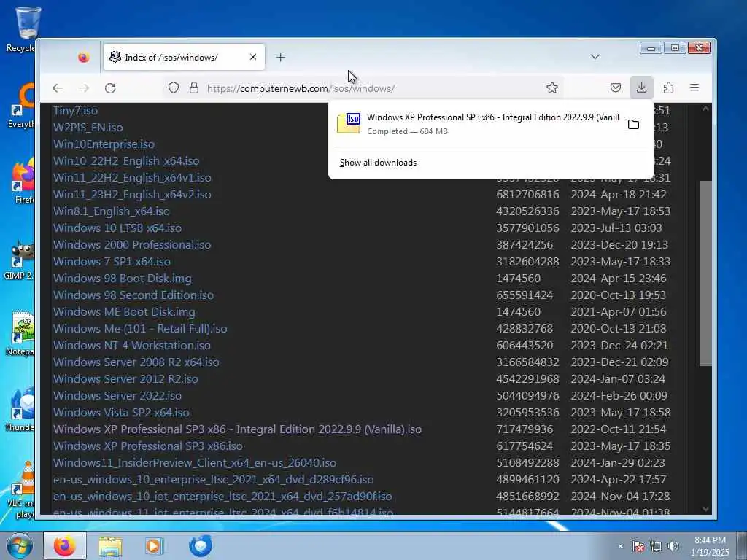Open a new tab with plus button
Viewport: 747px width, 560px height.
pyautogui.click(x=281, y=58)
